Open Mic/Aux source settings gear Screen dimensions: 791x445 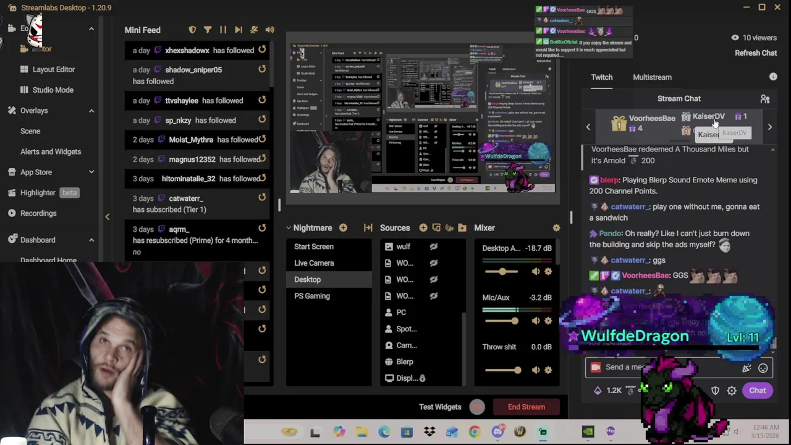[548, 321]
